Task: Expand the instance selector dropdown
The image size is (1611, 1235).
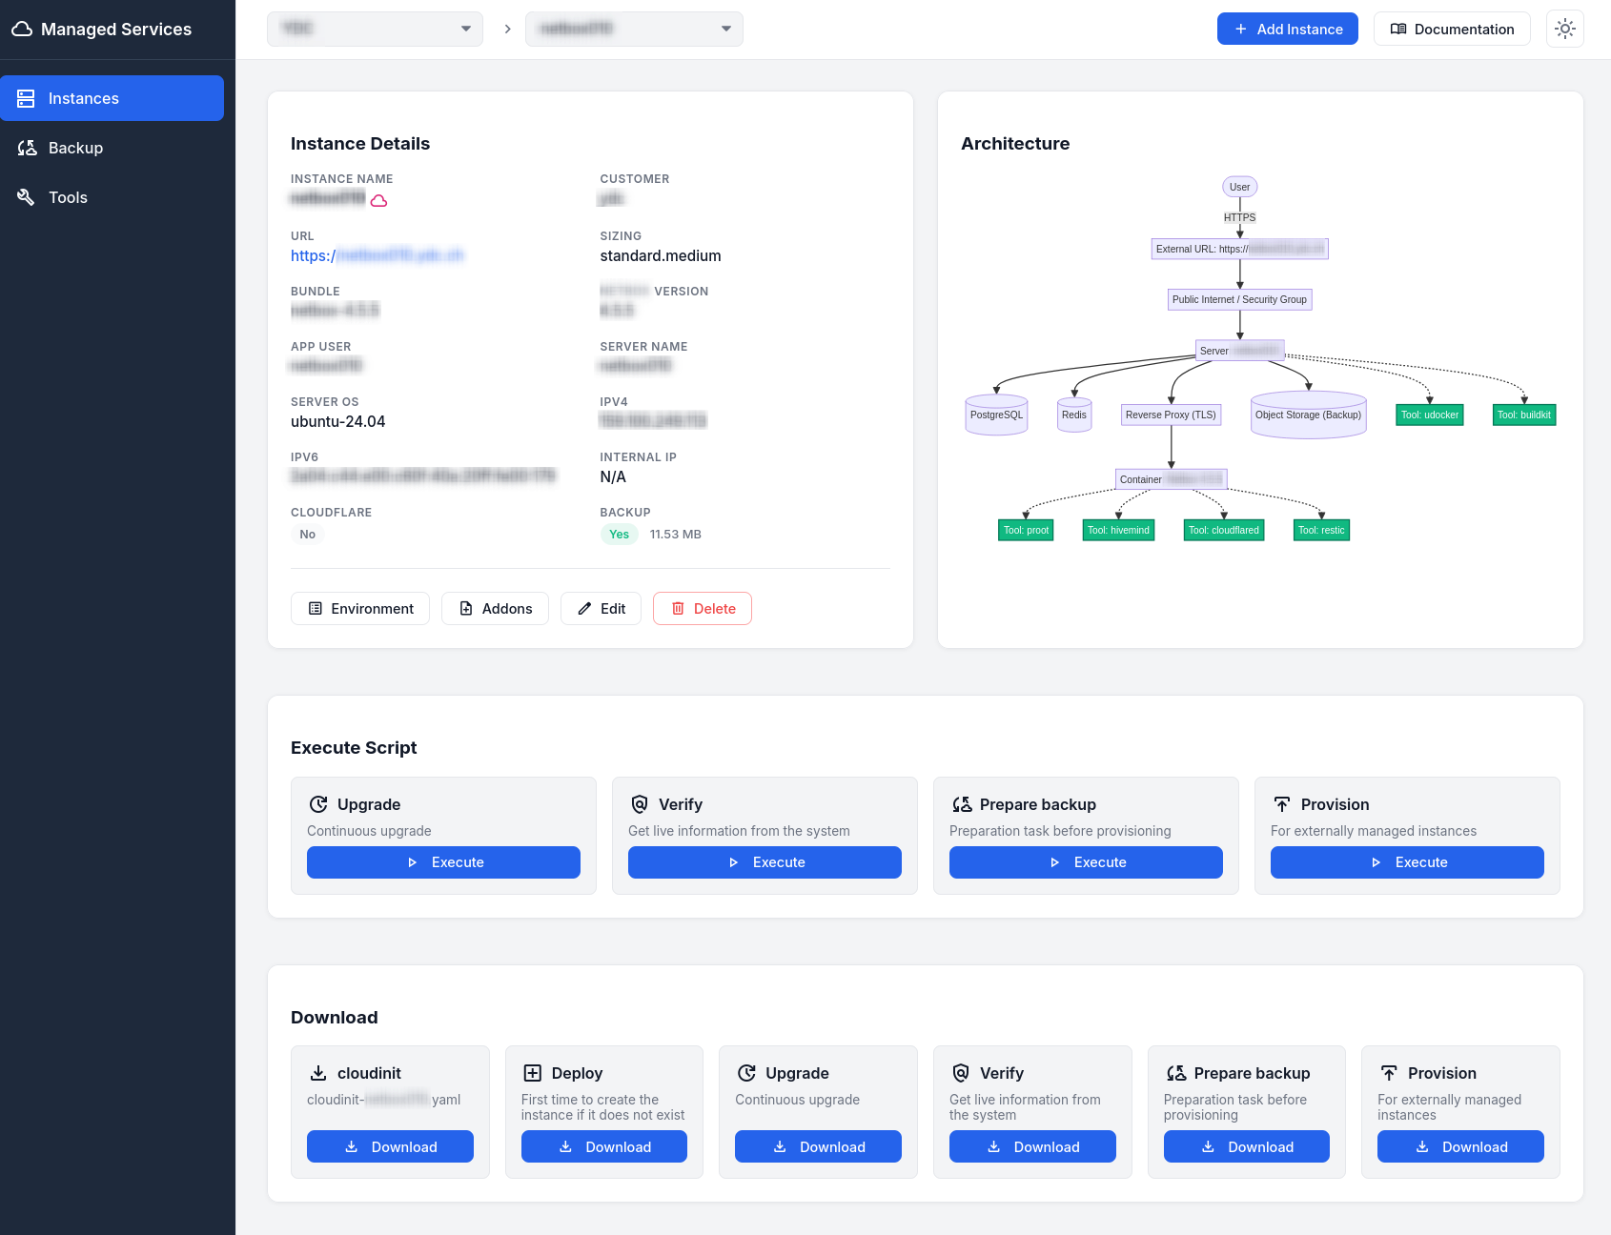Action: coord(634,29)
